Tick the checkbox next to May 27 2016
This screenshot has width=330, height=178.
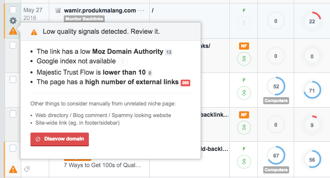pos(13,10)
